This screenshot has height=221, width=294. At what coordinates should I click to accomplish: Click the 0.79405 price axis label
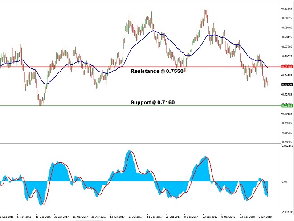point(287,28)
